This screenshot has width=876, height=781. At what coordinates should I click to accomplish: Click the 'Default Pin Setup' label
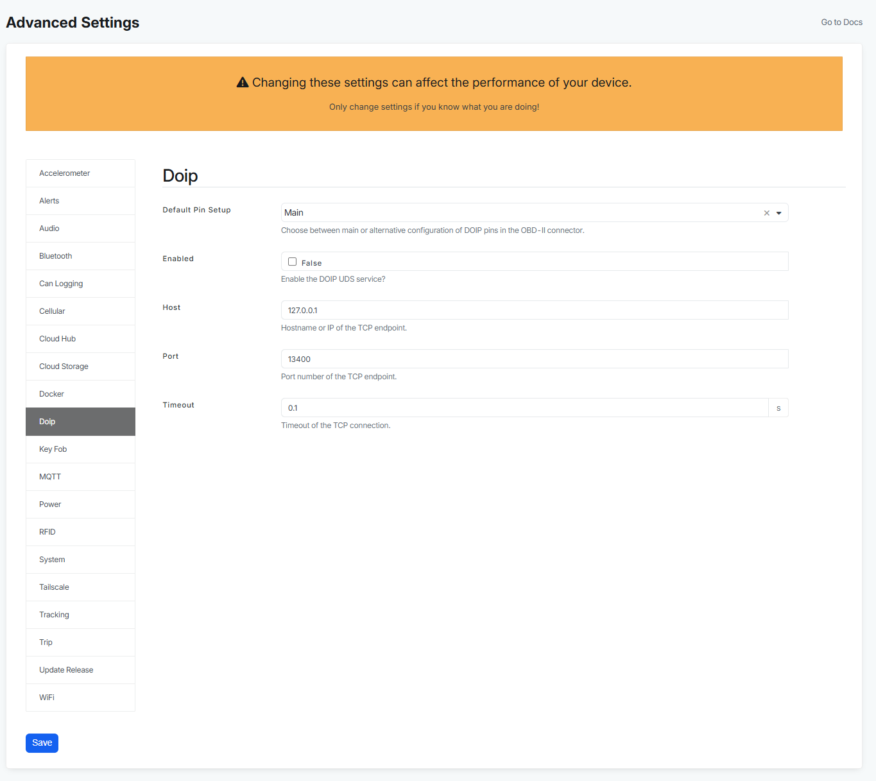[x=196, y=210]
